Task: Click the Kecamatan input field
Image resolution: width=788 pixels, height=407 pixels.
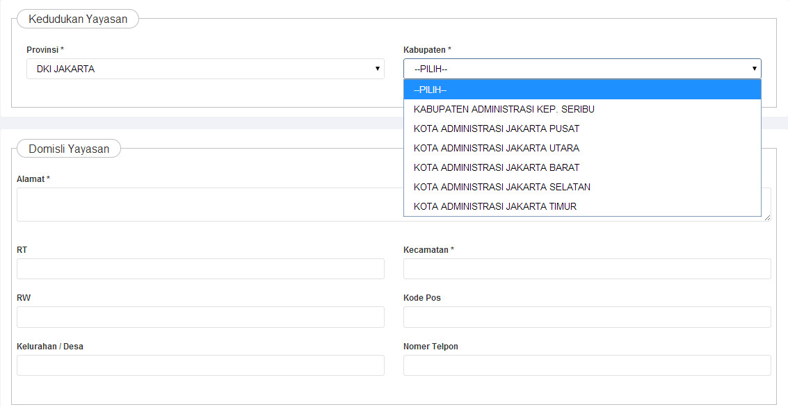Action: (586, 269)
